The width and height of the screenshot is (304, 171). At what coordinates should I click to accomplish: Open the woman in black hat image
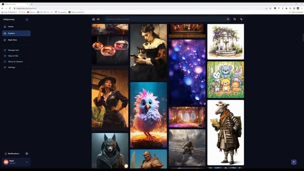pyautogui.click(x=110, y=99)
